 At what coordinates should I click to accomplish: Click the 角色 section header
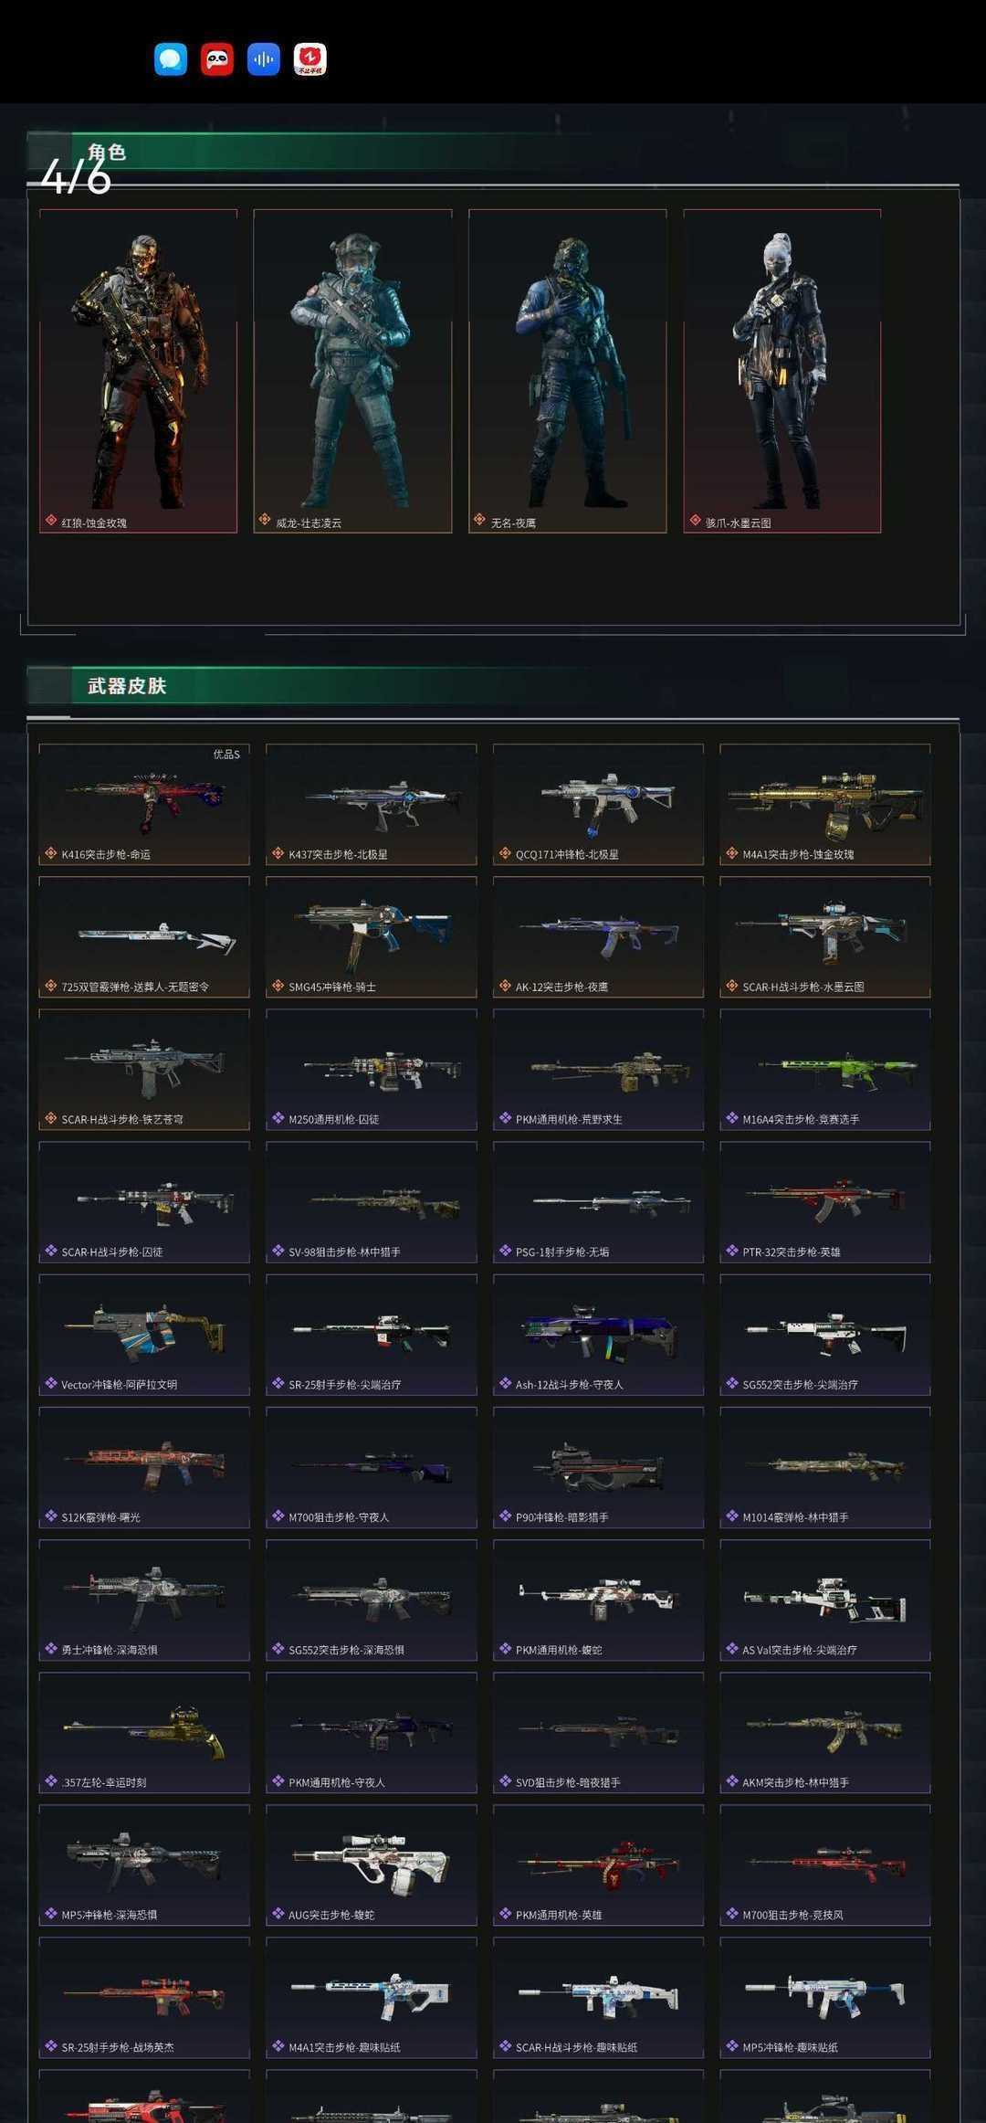[107, 153]
